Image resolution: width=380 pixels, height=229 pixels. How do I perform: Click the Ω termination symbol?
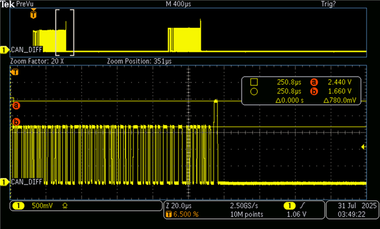[65, 206]
